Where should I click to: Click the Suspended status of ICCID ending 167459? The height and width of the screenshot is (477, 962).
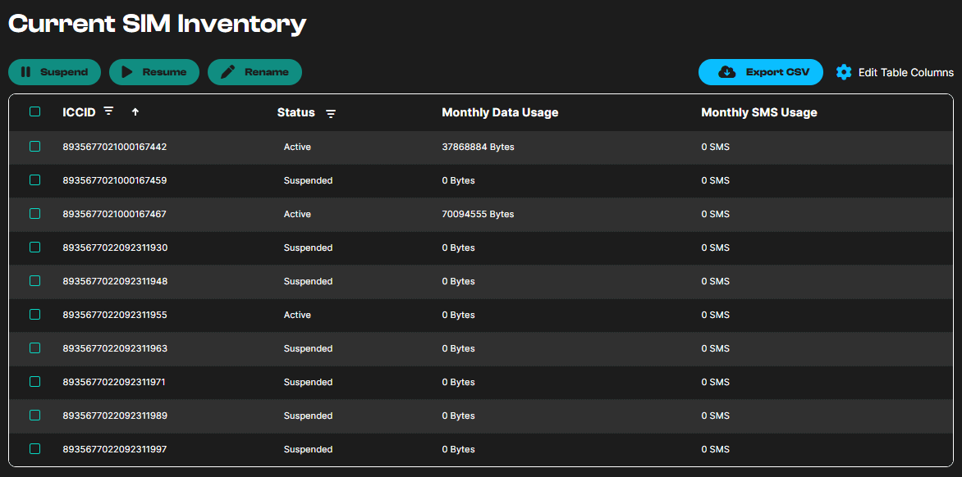[308, 180]
